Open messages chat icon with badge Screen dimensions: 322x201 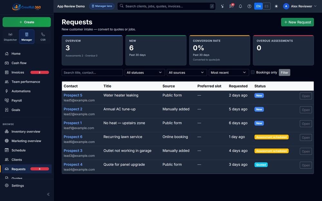pyautogui.click(x=232, y=6)
